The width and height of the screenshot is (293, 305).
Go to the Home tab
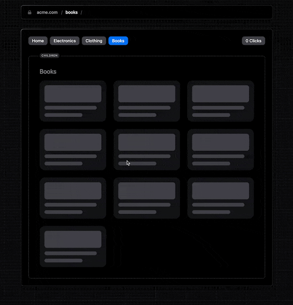point(38,41)
